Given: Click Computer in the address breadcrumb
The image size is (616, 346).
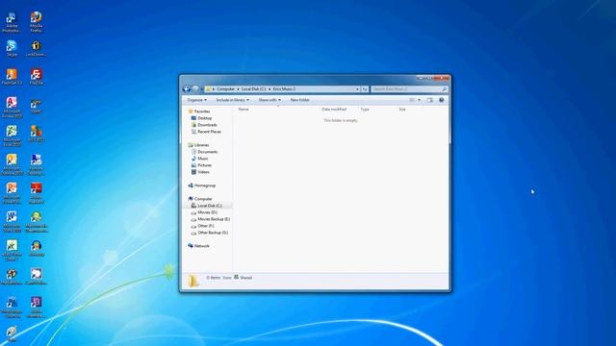Looking at the screenshot, I should (x=225, y=89).
